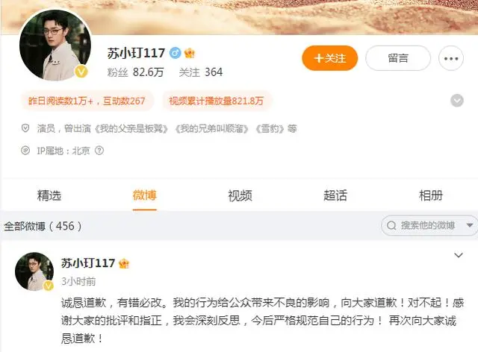
Task: Click the shield icon before the 演员 description
Action: pyautogui.click(x=25, y=128)
